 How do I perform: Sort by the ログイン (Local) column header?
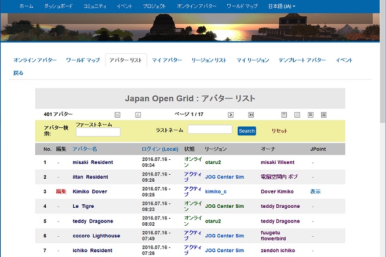[x=160, y=149]
